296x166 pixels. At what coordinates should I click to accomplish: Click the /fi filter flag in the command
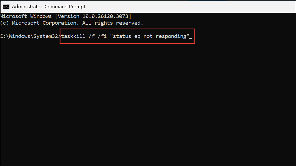pos(103,36)
